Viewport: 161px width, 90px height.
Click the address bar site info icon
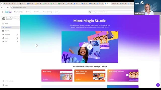[x=12, y=7]
